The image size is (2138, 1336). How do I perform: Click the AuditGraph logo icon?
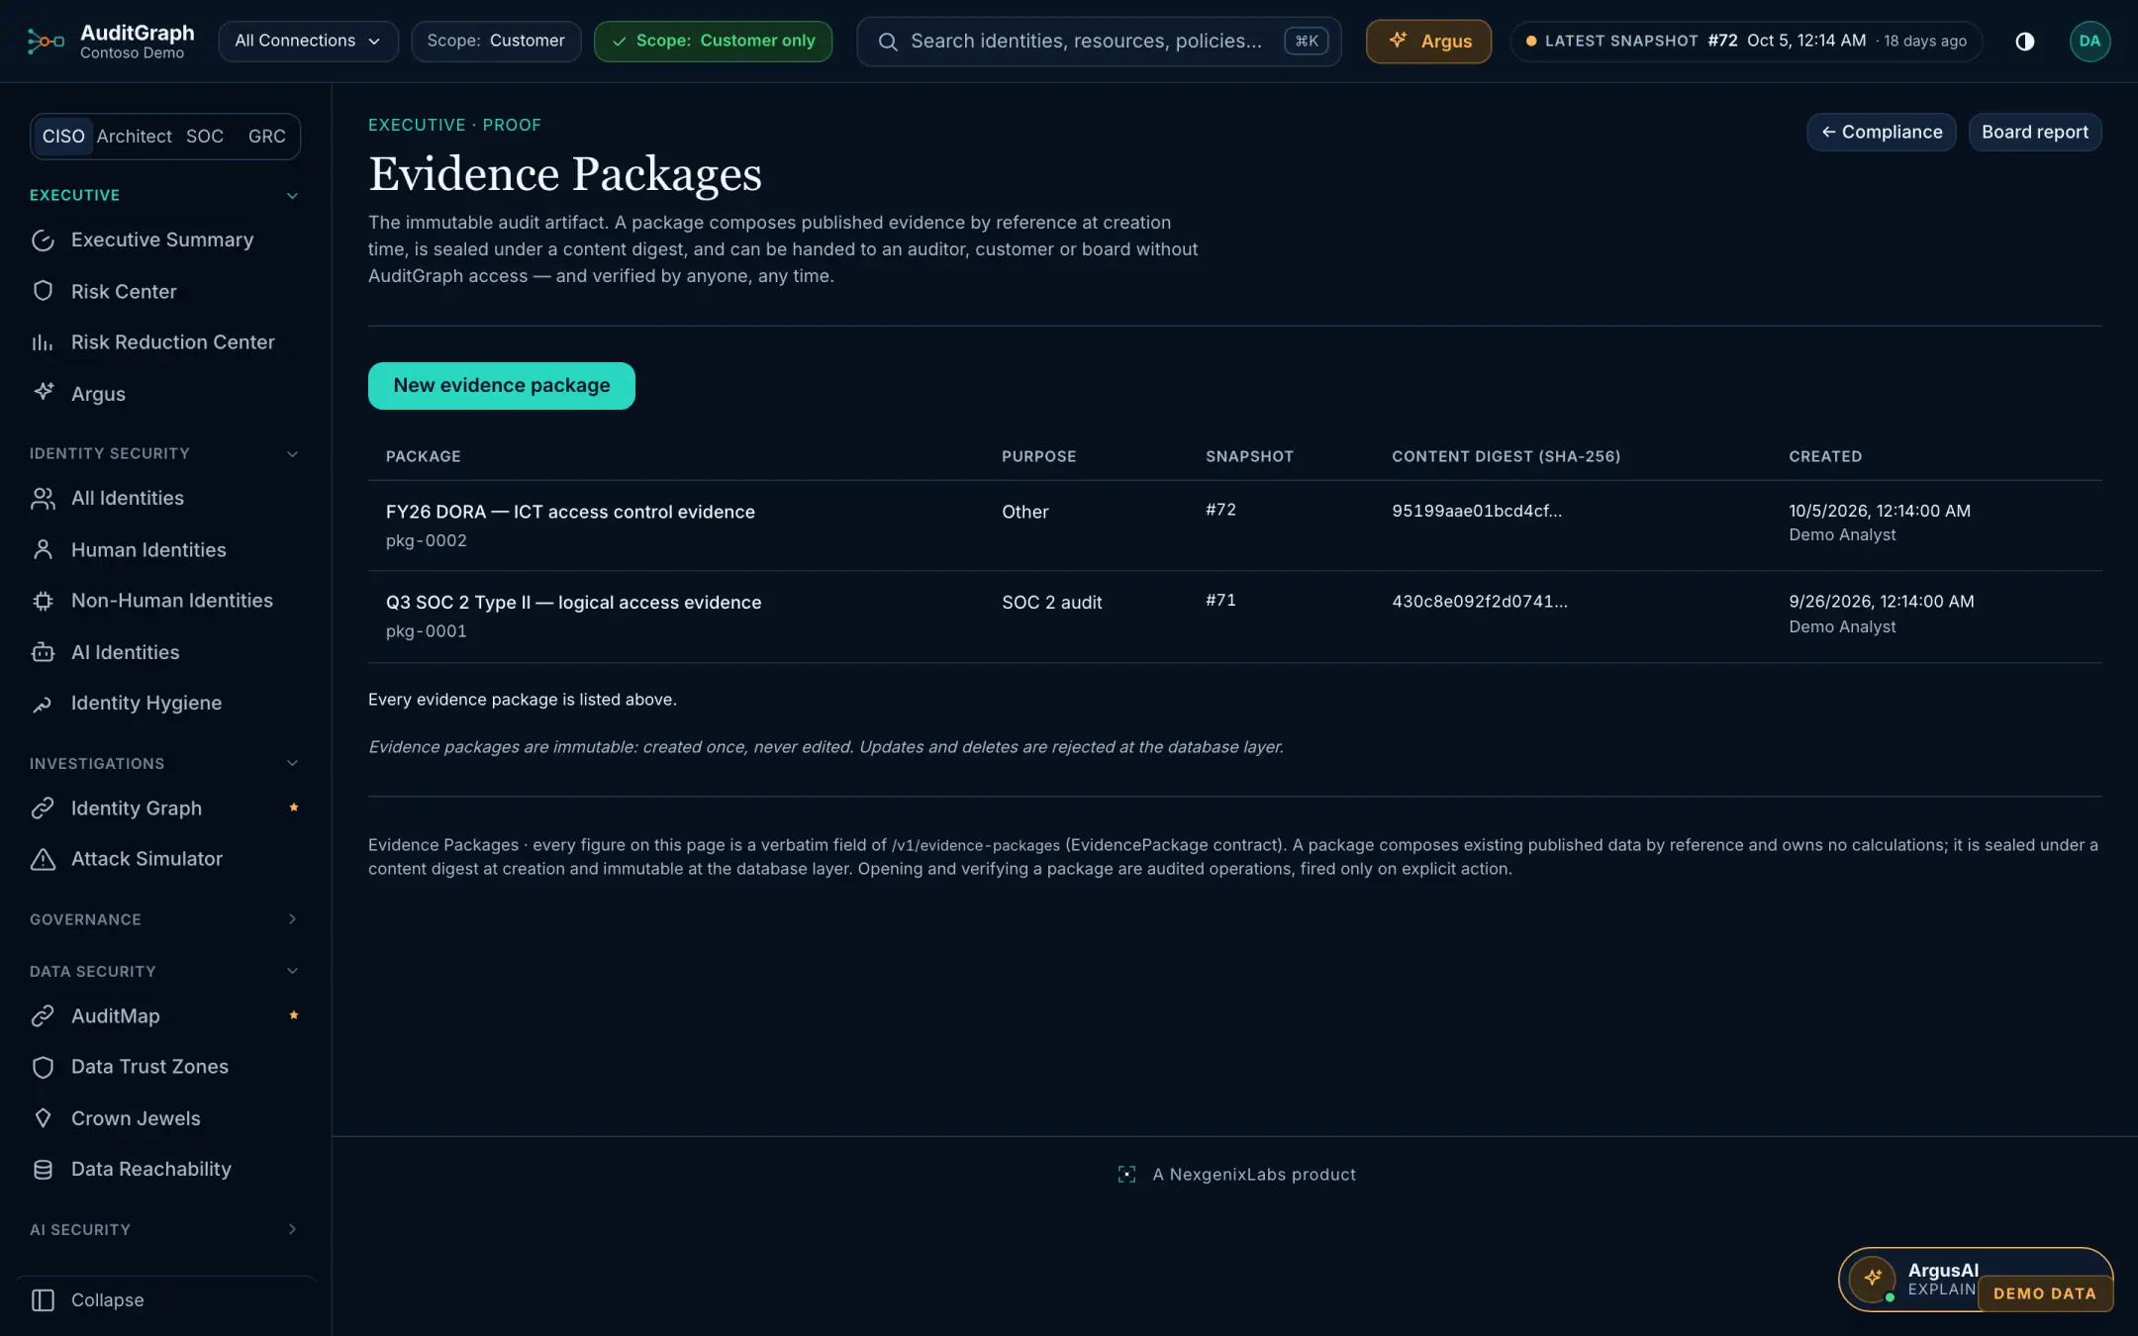tap(46, 41)
